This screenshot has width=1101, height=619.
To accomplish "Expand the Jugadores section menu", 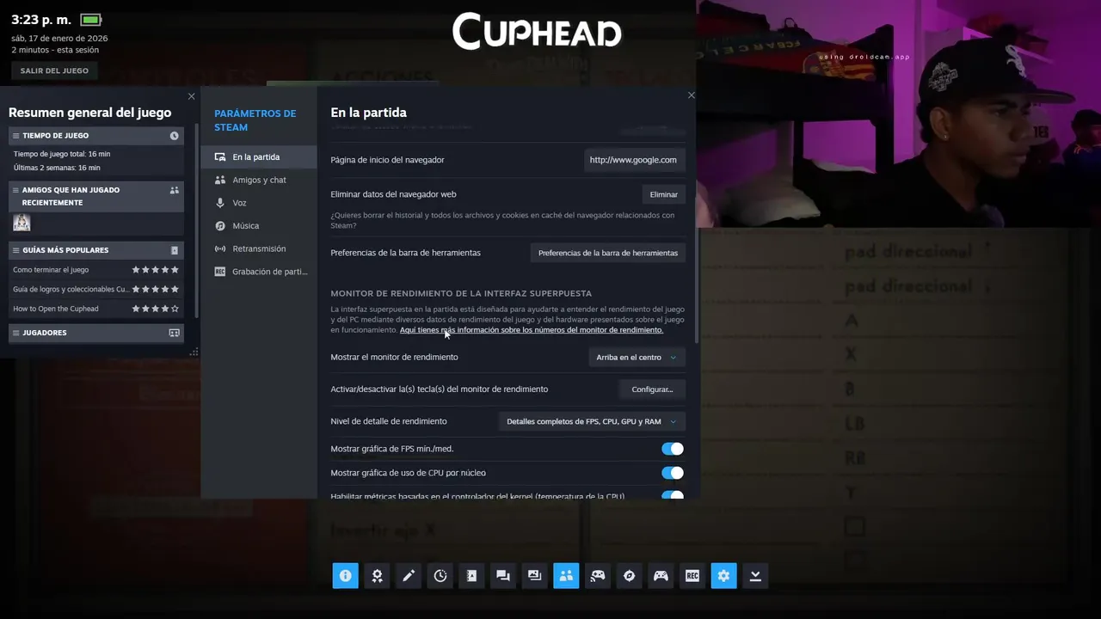I will pos(16,333).
